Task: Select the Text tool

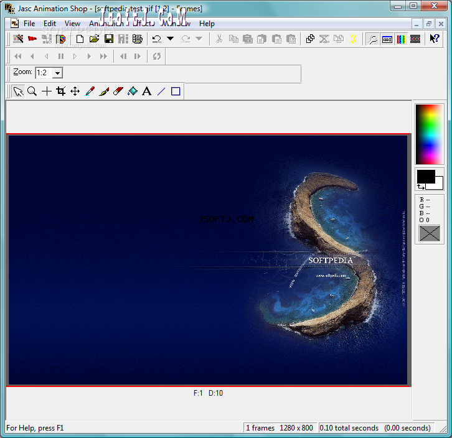Action: coord(147,91)
